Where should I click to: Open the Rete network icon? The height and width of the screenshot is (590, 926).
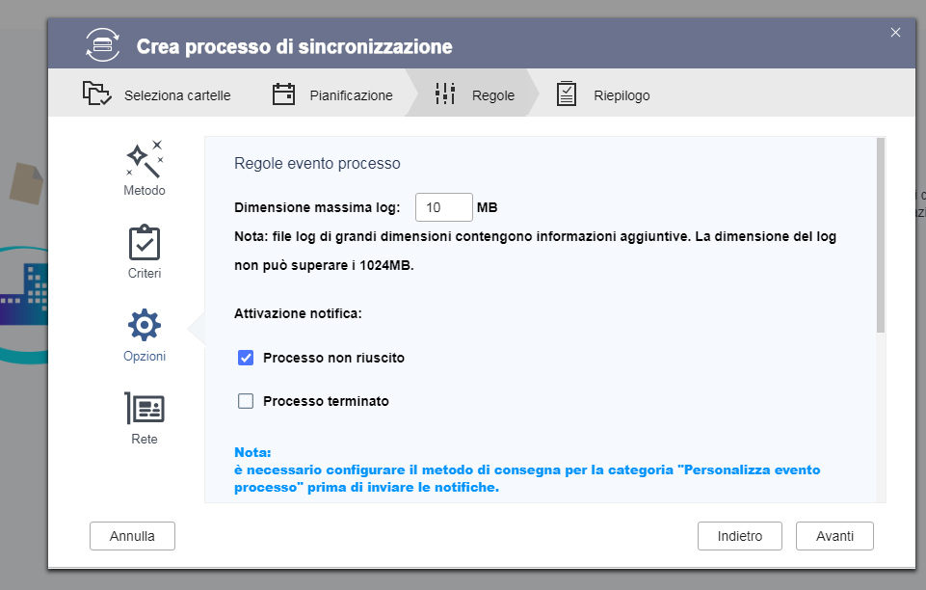pos(145,409)
